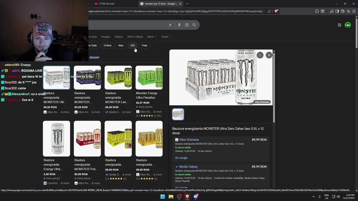Select the Girl filter chip
This screenshot has height=201, width=358.
133,46
